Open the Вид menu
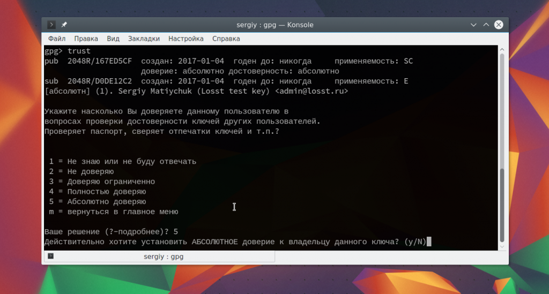 [113, 39]
